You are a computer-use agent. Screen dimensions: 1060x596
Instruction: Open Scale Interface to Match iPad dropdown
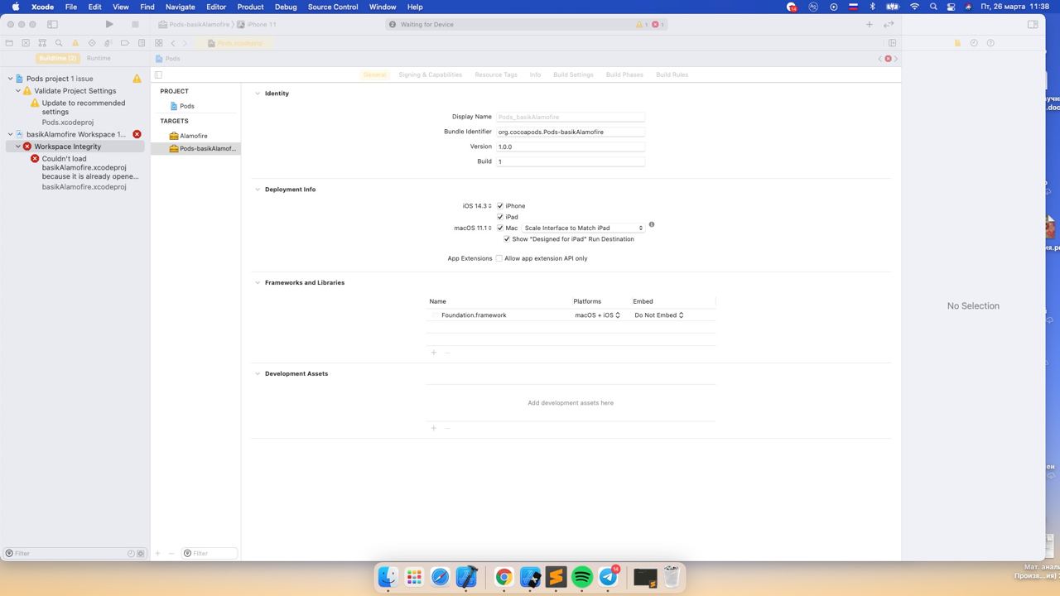coord(583,228)
